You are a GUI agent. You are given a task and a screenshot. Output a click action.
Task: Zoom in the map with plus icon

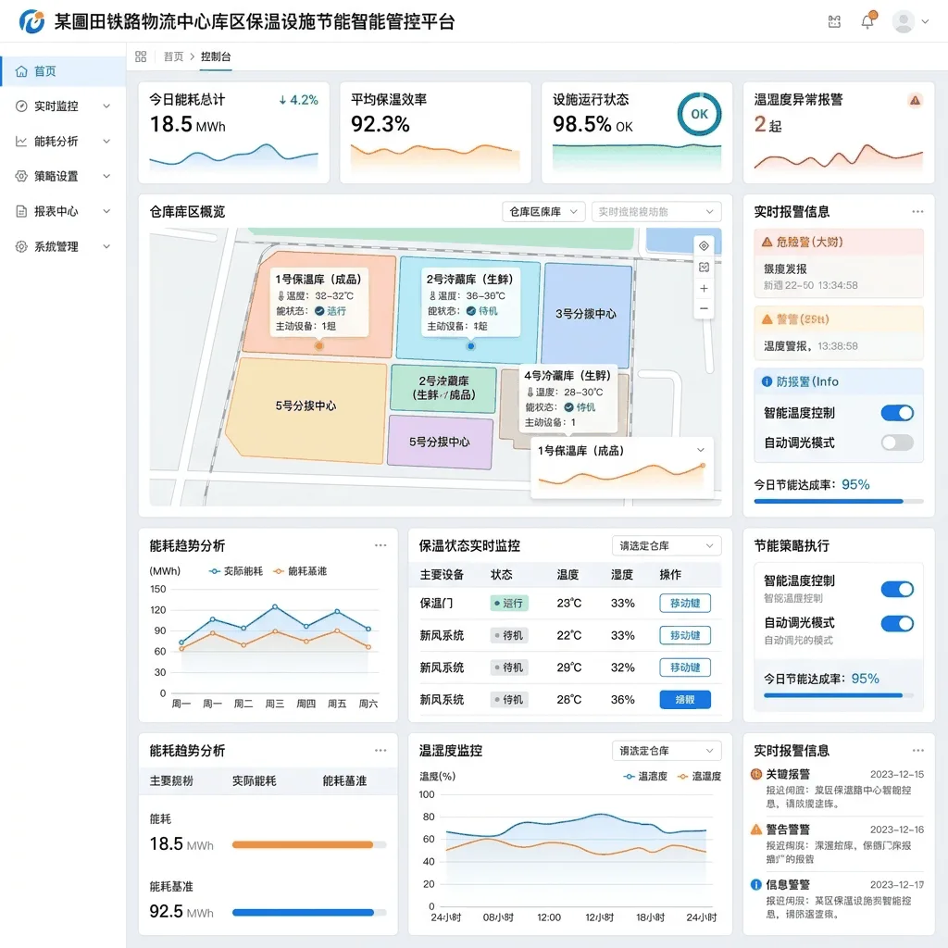pos(704,289)
